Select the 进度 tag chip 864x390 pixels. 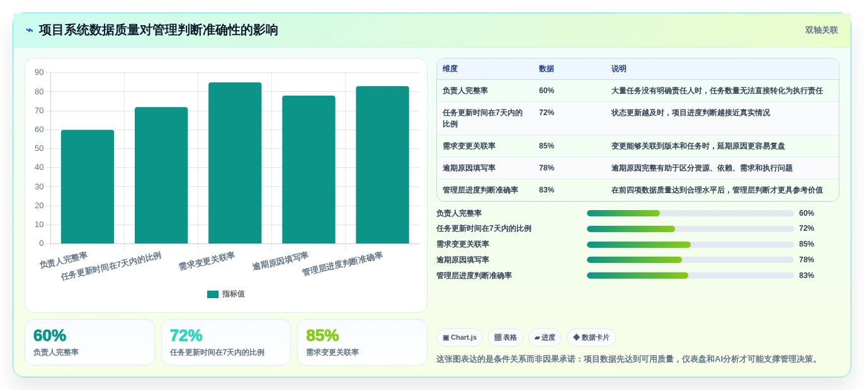(x=545, y=338)
